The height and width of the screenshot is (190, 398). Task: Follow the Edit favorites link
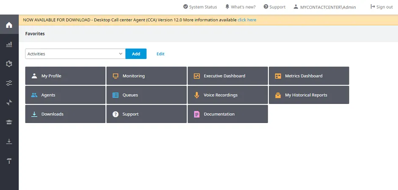[x=160, y=54]
